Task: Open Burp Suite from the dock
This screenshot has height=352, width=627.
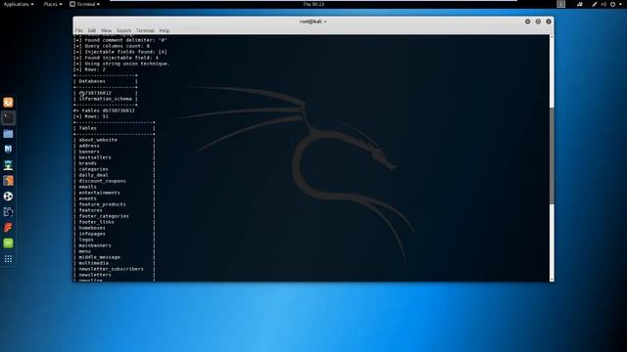Action: click(8, 180)
